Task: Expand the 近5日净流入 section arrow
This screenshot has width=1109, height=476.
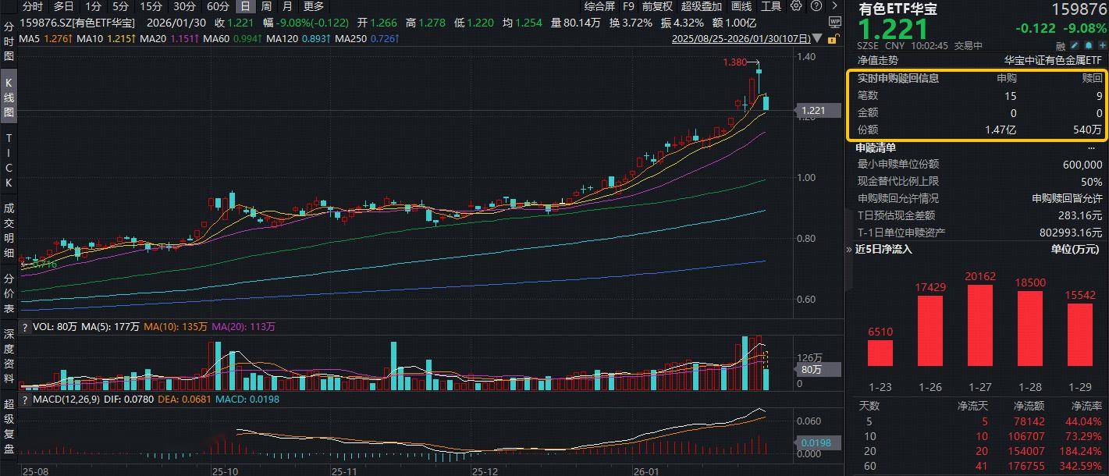Action: [850, 250]
